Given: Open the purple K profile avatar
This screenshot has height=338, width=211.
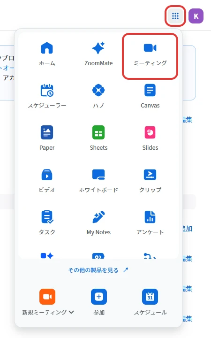Looking at the screenshot, I should click(196, 16).
